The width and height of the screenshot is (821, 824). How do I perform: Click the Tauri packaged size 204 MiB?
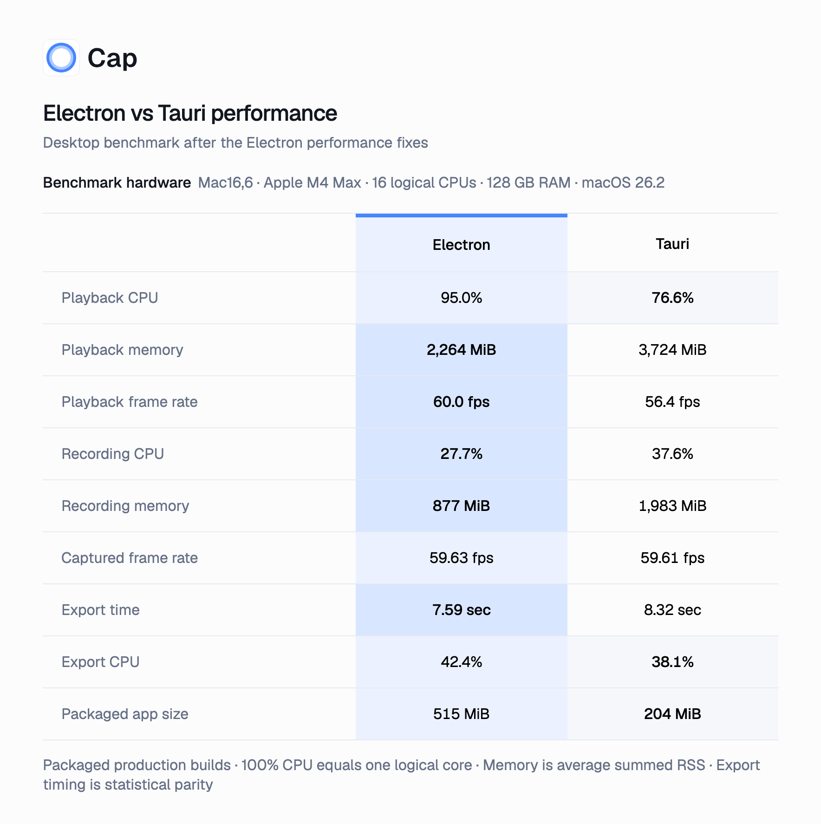pos(672,714)
